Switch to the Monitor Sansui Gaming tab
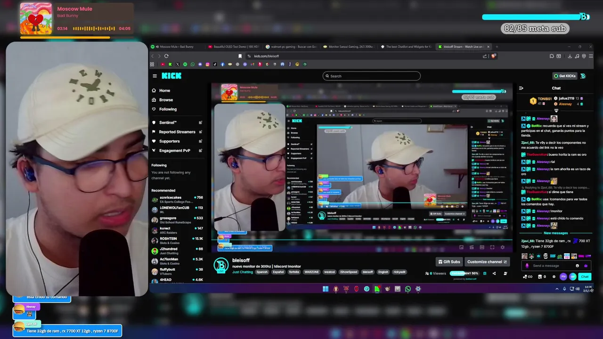603x339 pixels. point(349,47)
